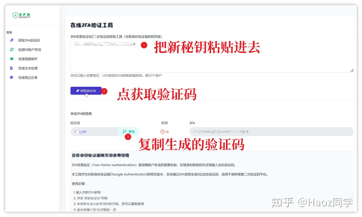Click the 时间 label
Image resolution: width=362 pixels, height=217 pixels.
tap(164, 123)
